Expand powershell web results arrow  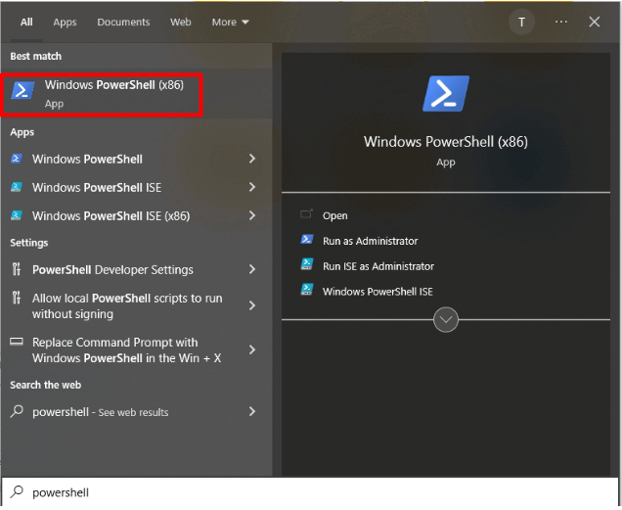coord(252,411)
